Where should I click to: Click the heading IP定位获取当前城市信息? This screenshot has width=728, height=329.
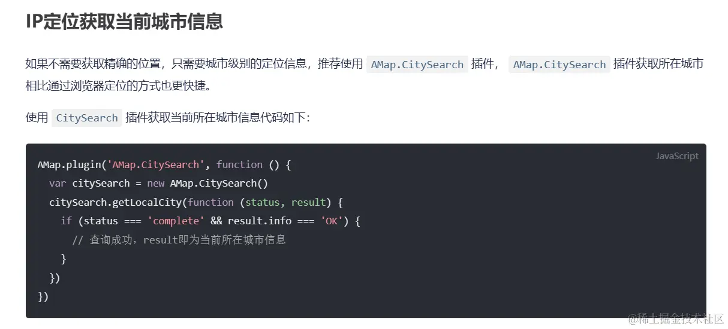click(x=124, y=22)
